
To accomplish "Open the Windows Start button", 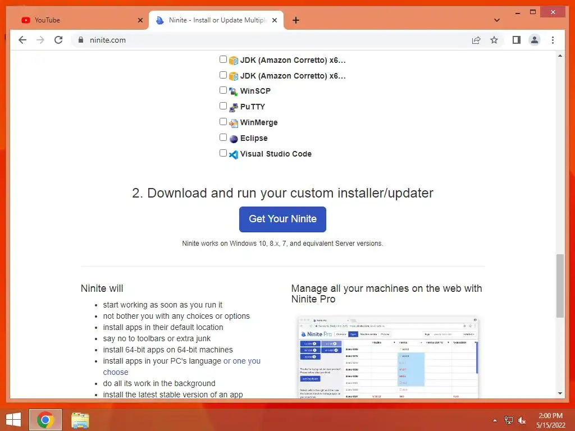I will (x=13, y=420).
